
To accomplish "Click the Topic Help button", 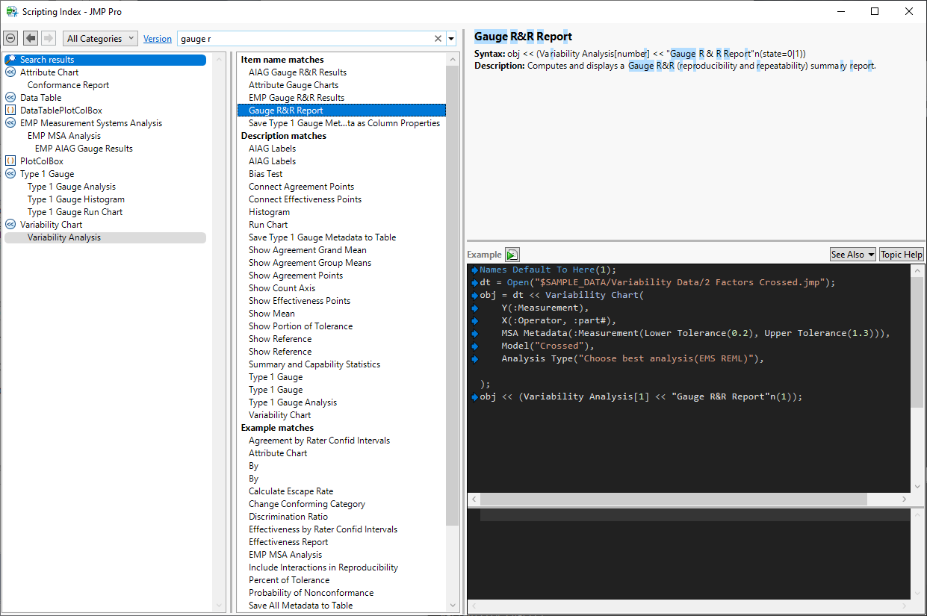I will (x=901, y=255).
